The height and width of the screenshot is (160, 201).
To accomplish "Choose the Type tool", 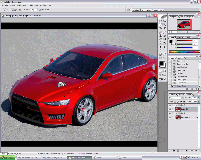I will point(165,47).
